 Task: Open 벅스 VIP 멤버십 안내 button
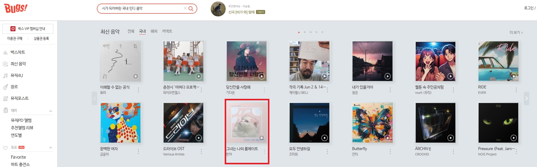(28, 29)
